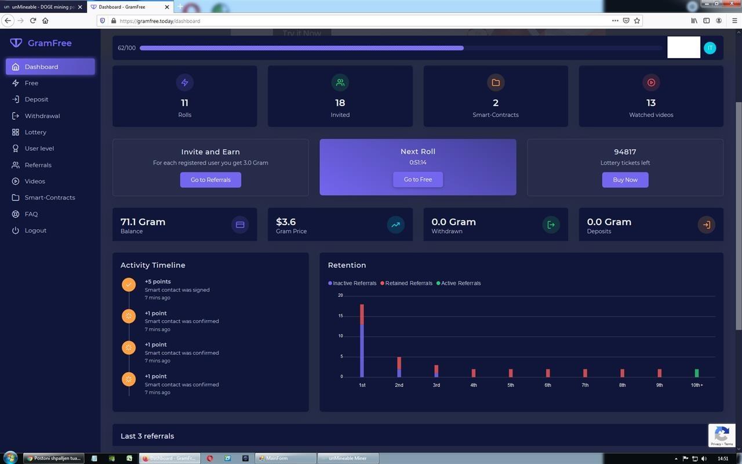Click the Buy Now lottery button
Screen dimensions: 742x464
(625, 180)
